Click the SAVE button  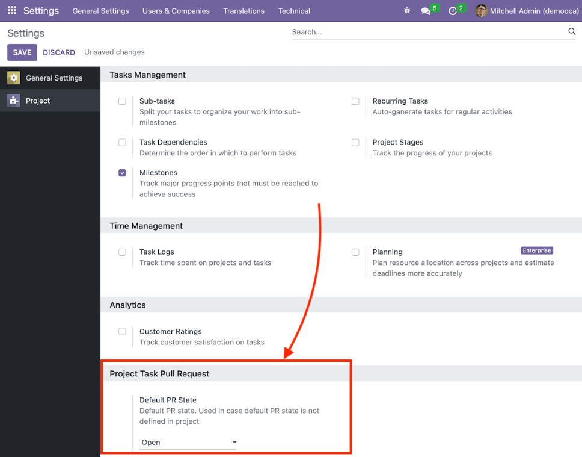tap(22, 52)
